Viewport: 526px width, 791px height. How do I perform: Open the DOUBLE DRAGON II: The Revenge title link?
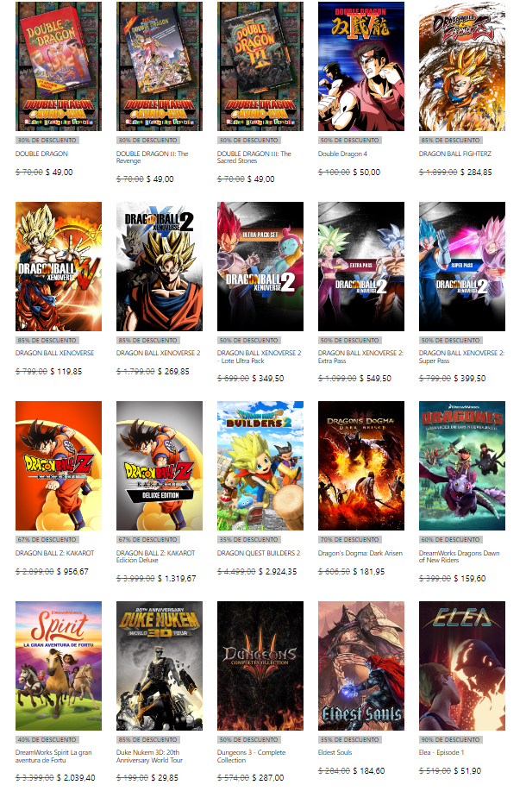(153, 157)
